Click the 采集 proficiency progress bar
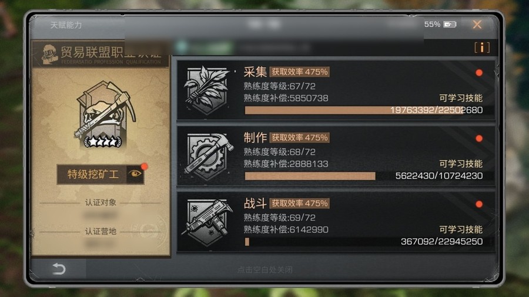Screen dimensions: 529x297 [364, 110]
